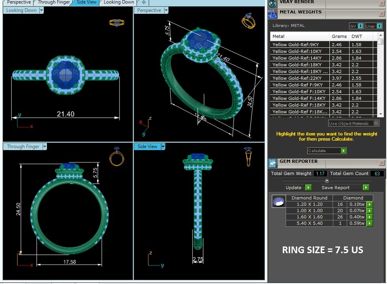Click the Gem Reporter panel icon

(x=273, y=163)
